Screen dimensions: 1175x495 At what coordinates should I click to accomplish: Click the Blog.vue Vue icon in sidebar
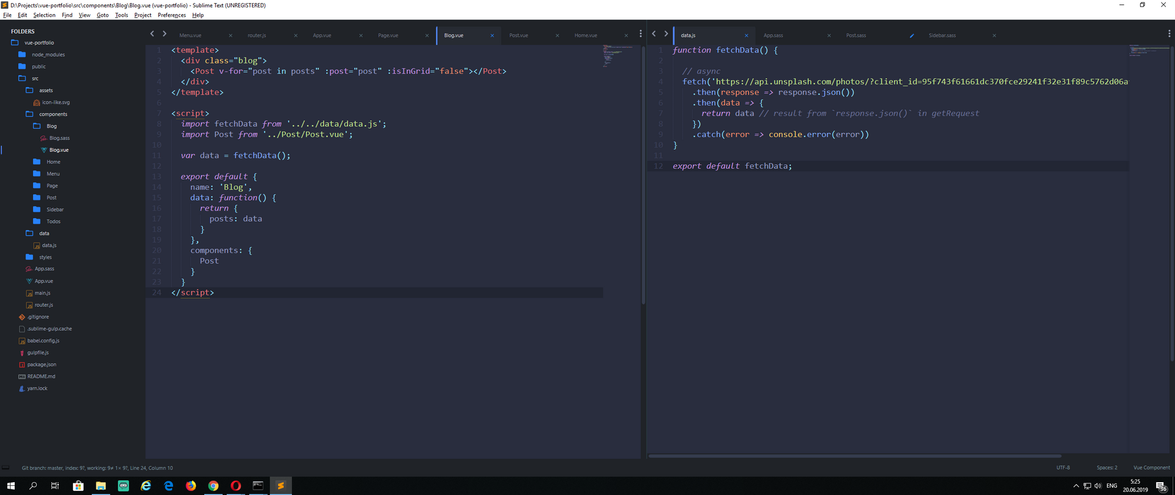(x=43, y=150)
